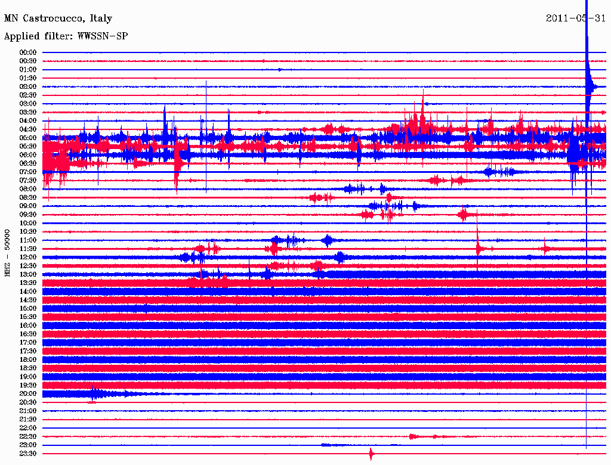Click the 19:00 time label
This screenshot has width=611, height=465.
pyautogui.click(x=28, y=377)
